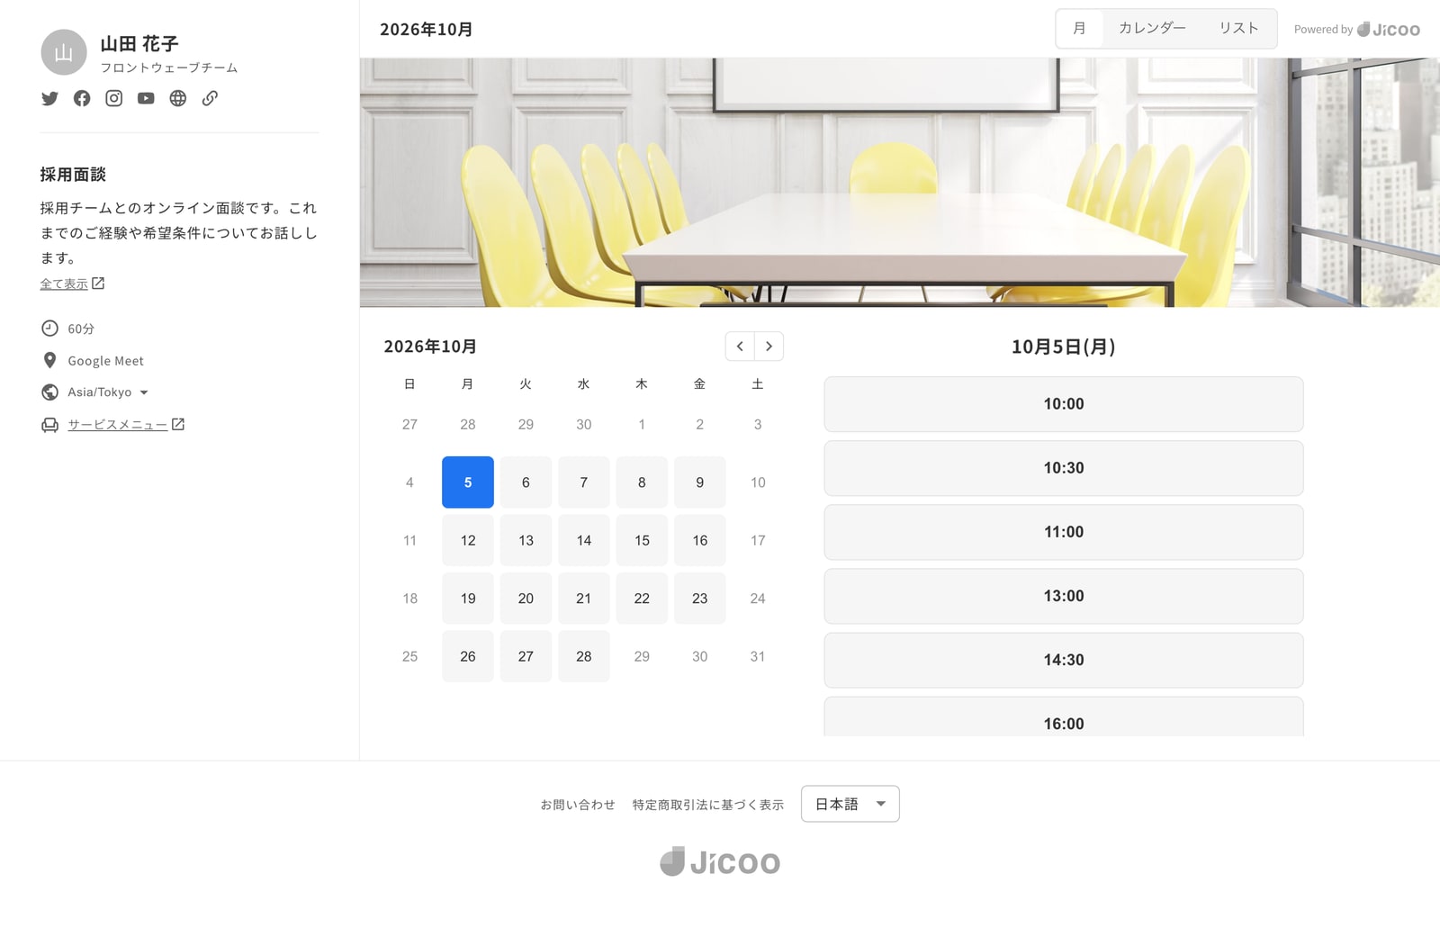This screenshot has height=946, width=1440.
Task: Open the Asia/Tokyo timezone dropdown
Action: tap(108, 392)
